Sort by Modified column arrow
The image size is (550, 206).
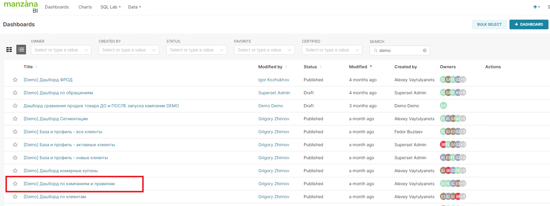[371, 67]
